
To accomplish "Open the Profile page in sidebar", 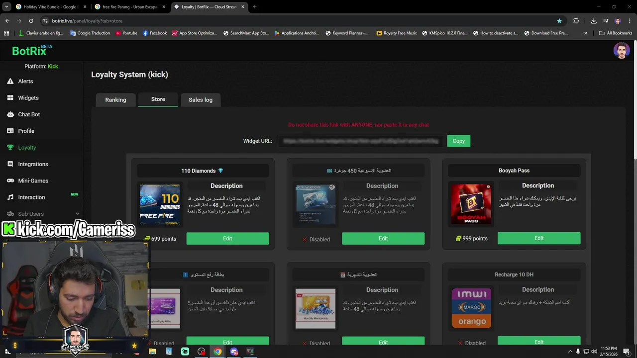I will (26, 131).
